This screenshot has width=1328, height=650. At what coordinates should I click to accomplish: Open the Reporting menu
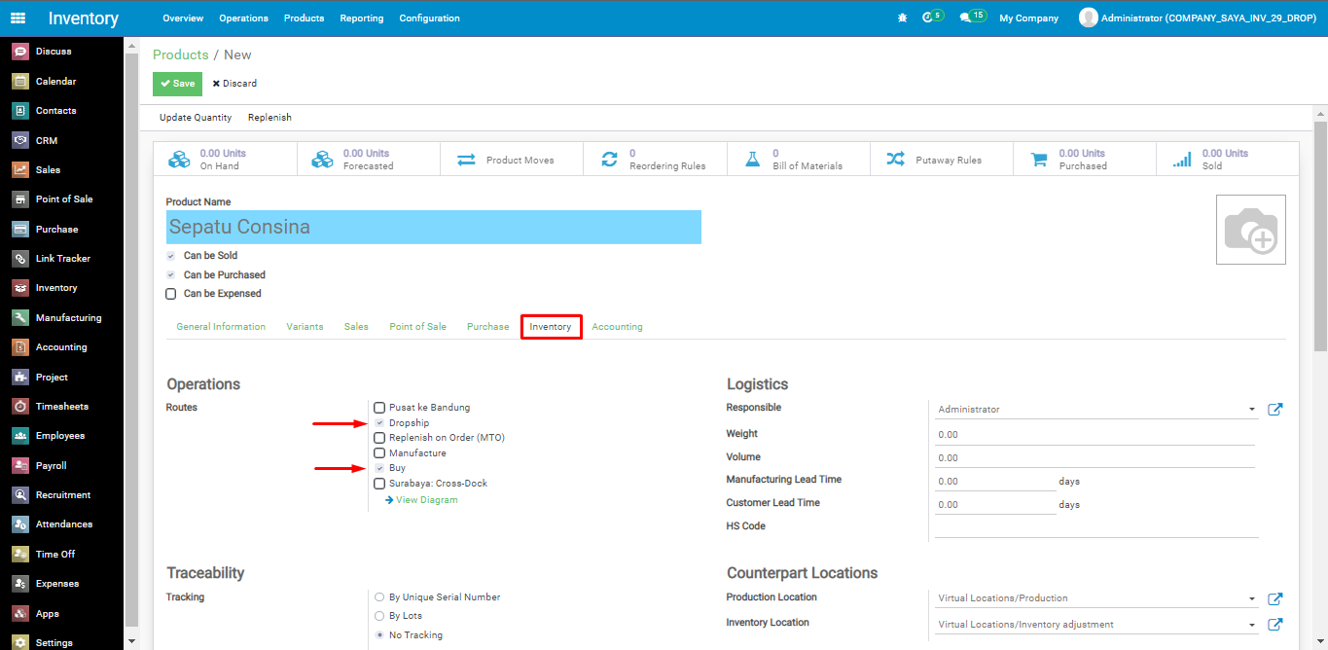pos(362,18)
